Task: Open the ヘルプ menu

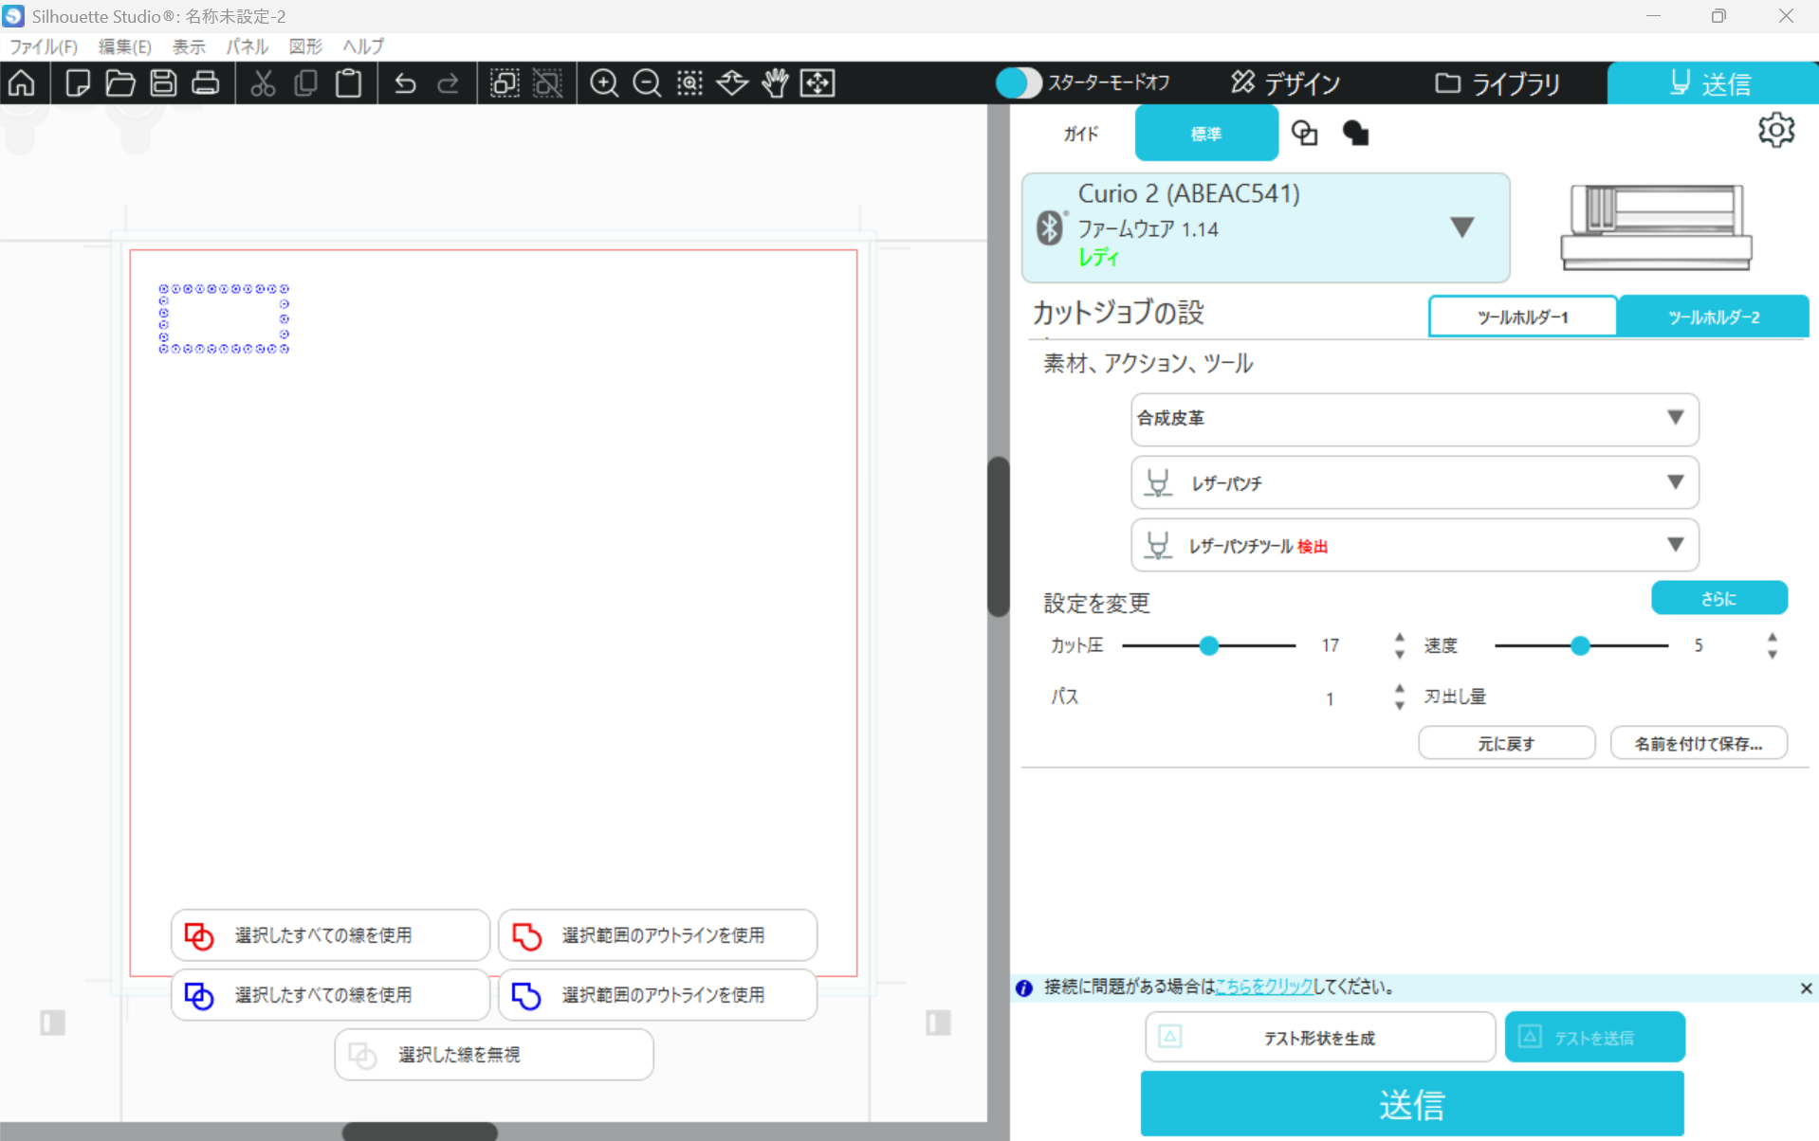Action: coord(364,46)
